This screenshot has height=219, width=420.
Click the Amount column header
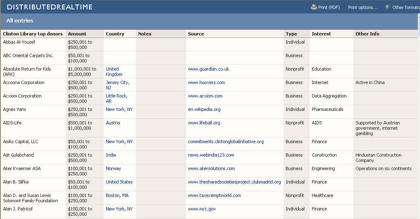(77, 34)
